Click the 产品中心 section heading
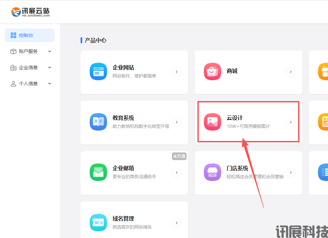The image size is (328, 238). (95, 40)
